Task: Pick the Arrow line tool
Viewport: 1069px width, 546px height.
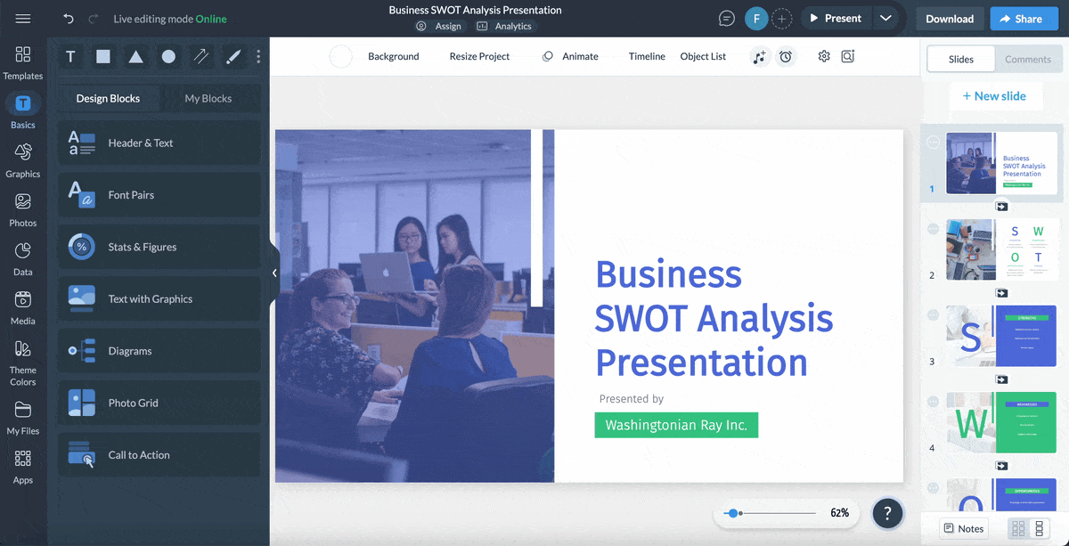Action: point(201,56)
